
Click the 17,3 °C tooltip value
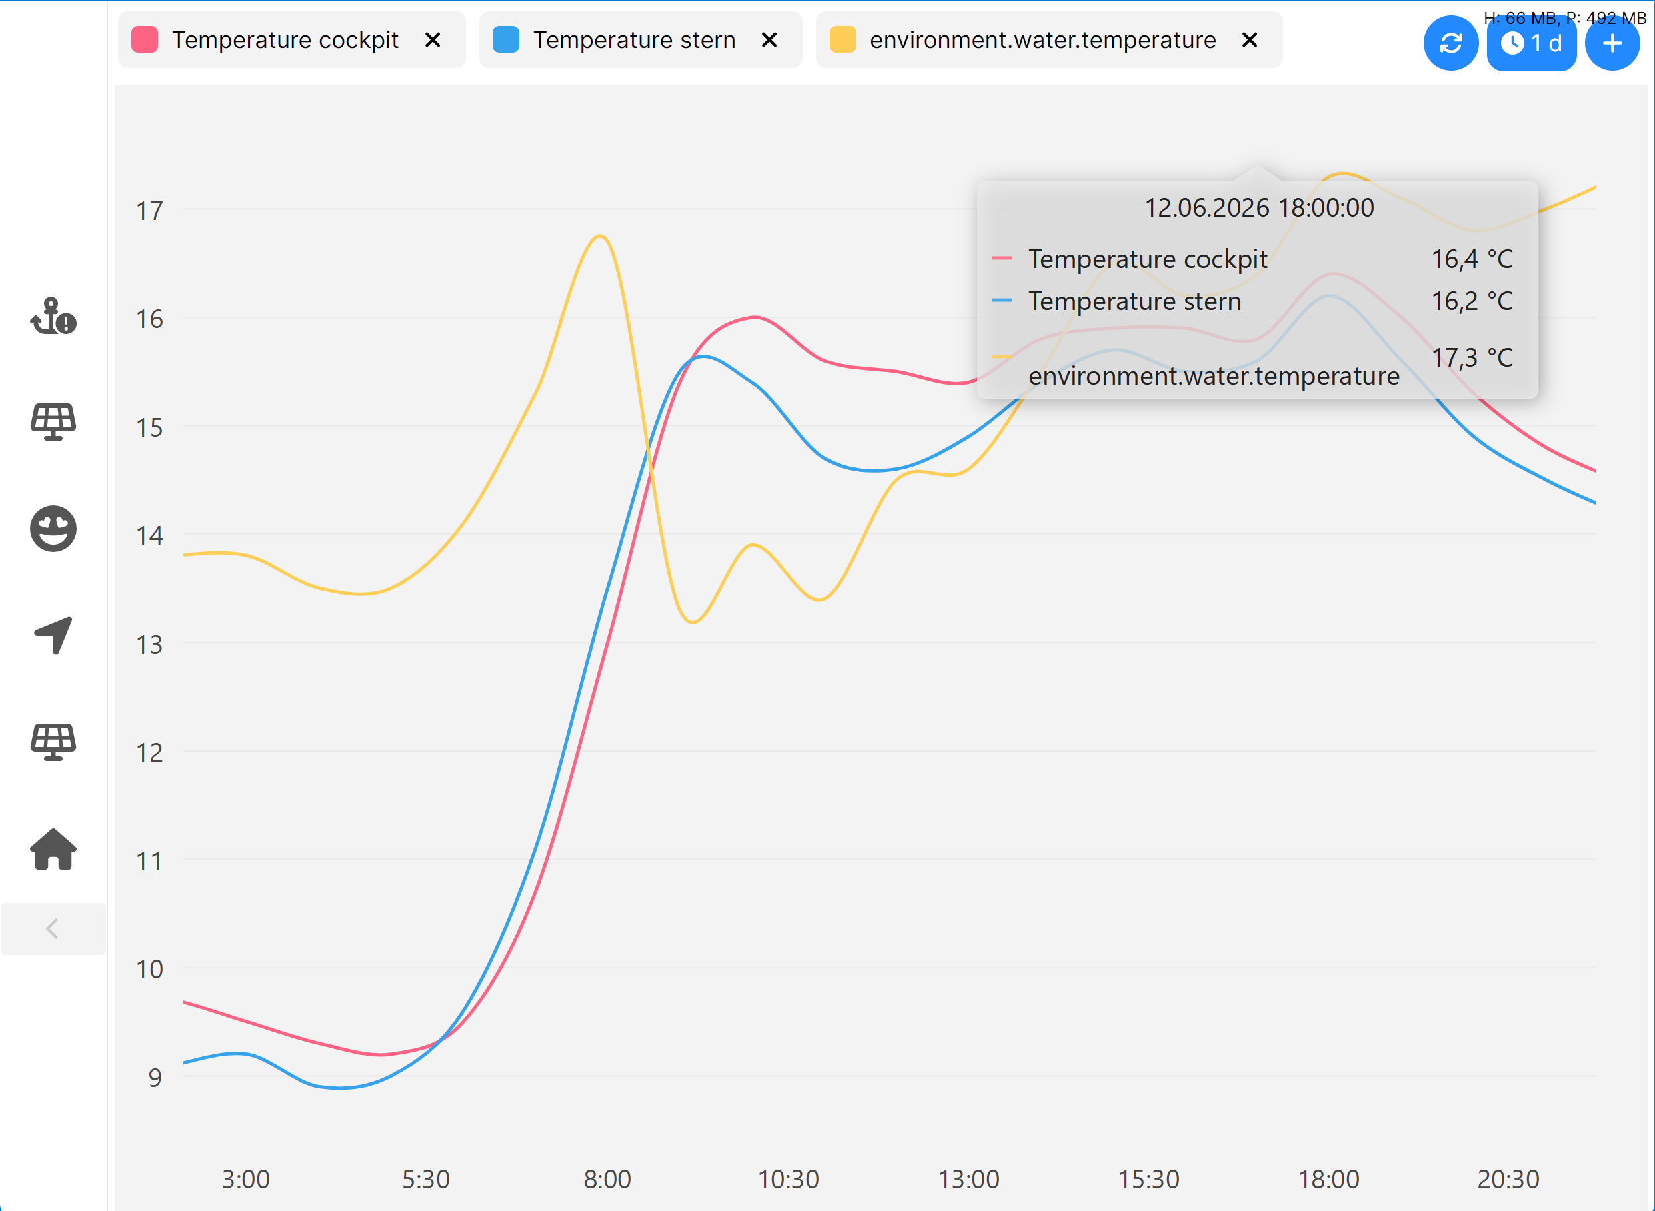(1472, 357)
